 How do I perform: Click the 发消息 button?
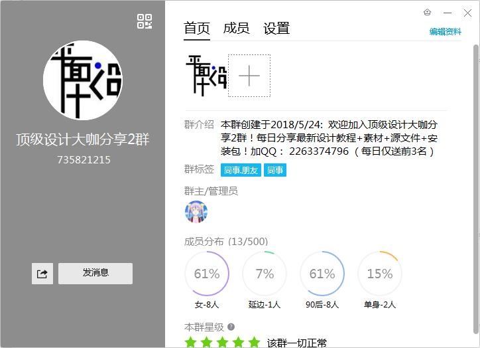[95, 273]
